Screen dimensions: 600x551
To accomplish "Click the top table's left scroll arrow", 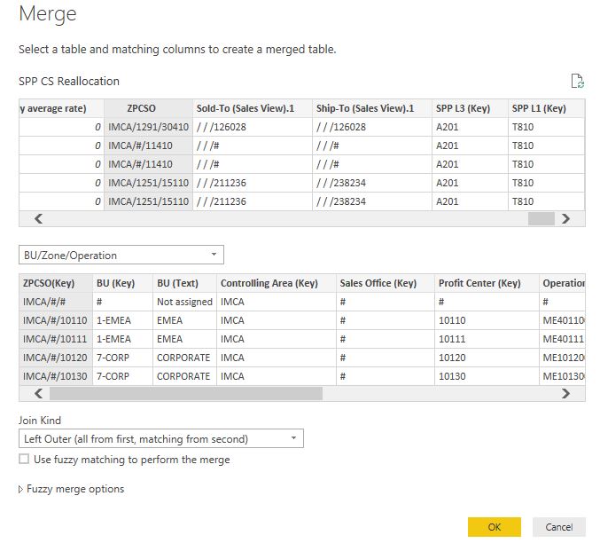I will tap(38, 219).
